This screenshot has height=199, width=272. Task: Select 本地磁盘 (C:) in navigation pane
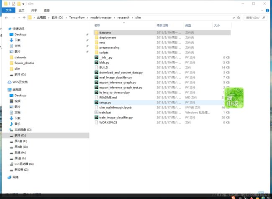23,129
